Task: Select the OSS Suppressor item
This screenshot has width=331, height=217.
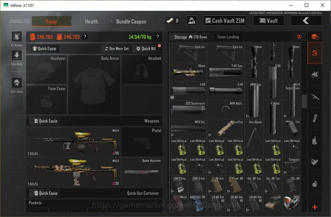Action: pyautogui.click(x=188, y=110)
